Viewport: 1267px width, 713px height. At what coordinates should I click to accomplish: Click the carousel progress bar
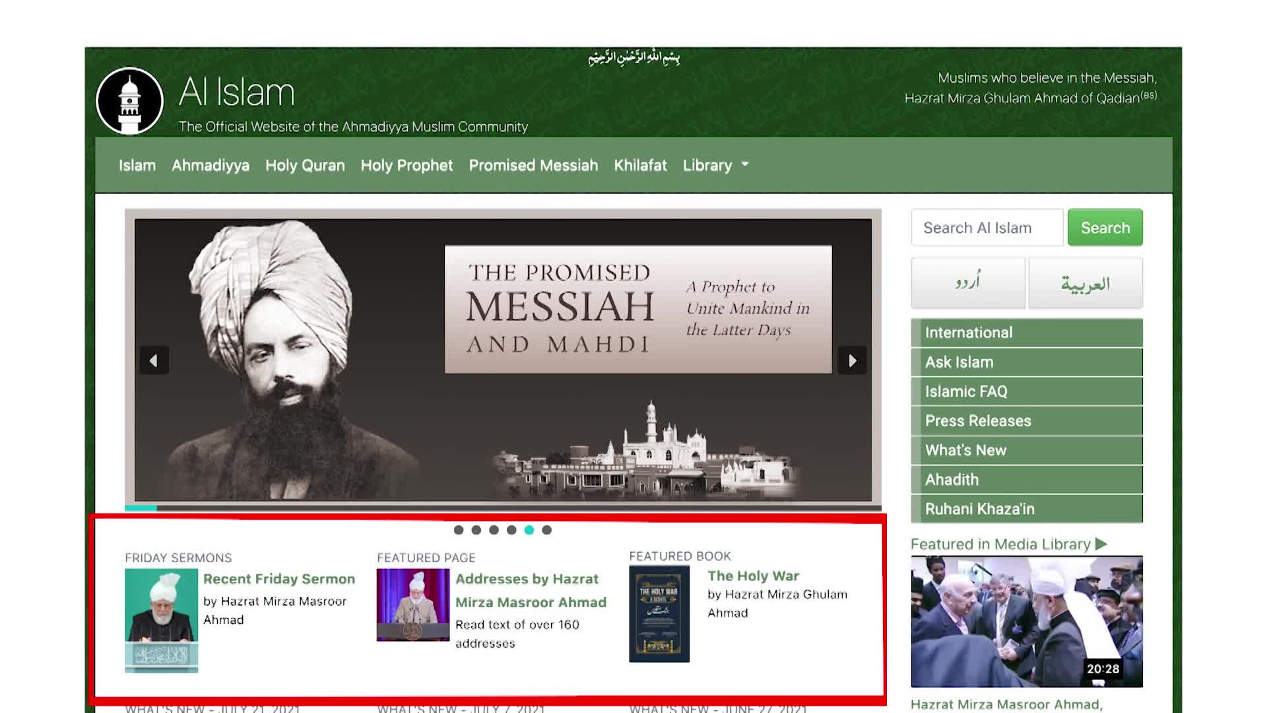(x=503, y=508)
